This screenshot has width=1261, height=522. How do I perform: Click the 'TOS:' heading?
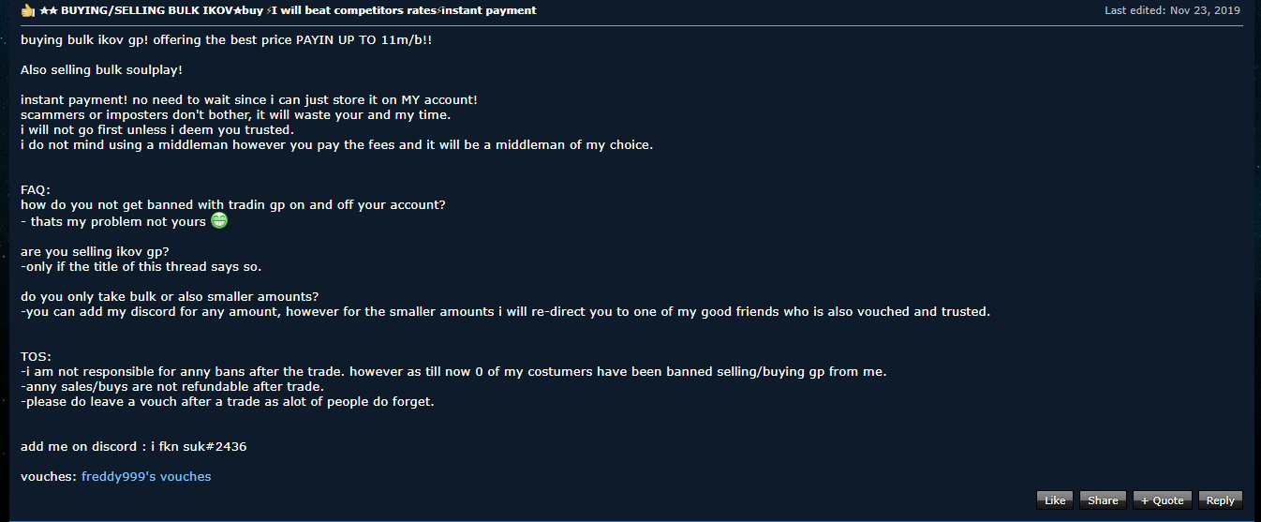(x=36, y=357)
